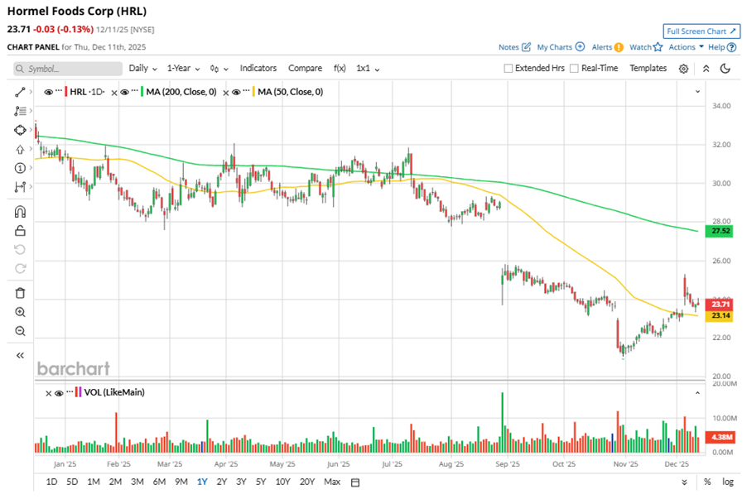This screenshot has height=499, width=747.
Task: Select the 1D time range
Action: pos(51,482)
